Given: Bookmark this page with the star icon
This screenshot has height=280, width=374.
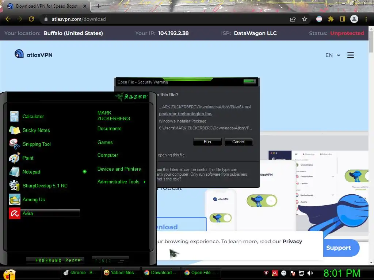Looking at the screenshot, I should (305, 19).
